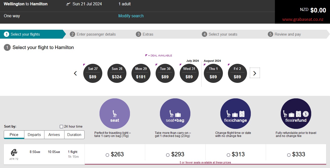Image resolution: width=330 pixels, height=168 pixels.
Task: Click the Air New Zealand koru logo
Action: [13, 152]
